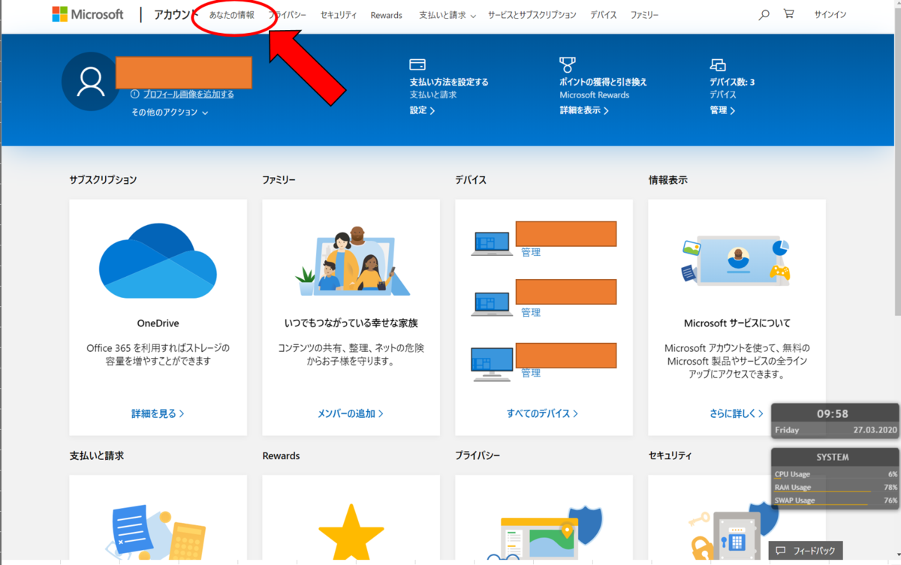Click the devices icon above デバイス数: 3
This screenshot has height=565, width=901.
pyautogui.click(x=718, y=65)
